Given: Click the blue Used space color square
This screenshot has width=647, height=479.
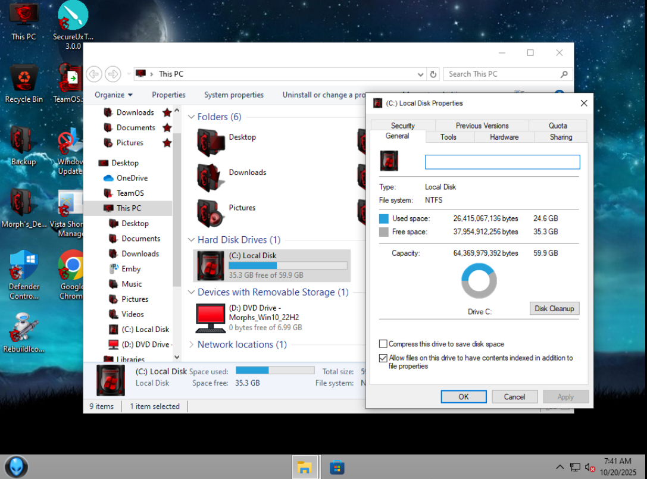Looking at the screenshot, I should pos(384,218).
